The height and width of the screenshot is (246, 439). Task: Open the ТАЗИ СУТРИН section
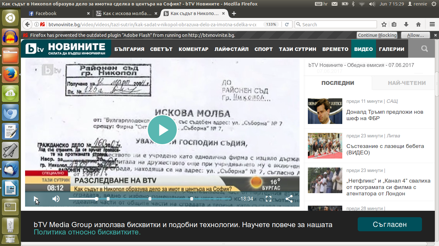298,49
